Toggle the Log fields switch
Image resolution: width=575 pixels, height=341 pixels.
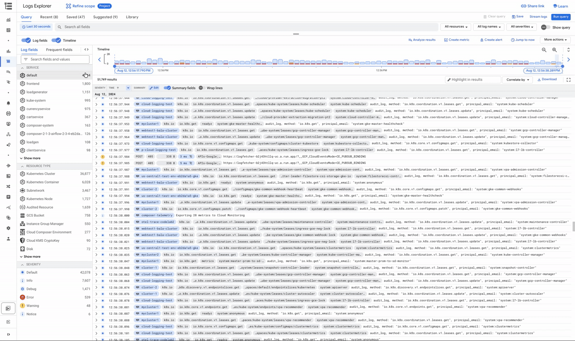pos(26,40)
